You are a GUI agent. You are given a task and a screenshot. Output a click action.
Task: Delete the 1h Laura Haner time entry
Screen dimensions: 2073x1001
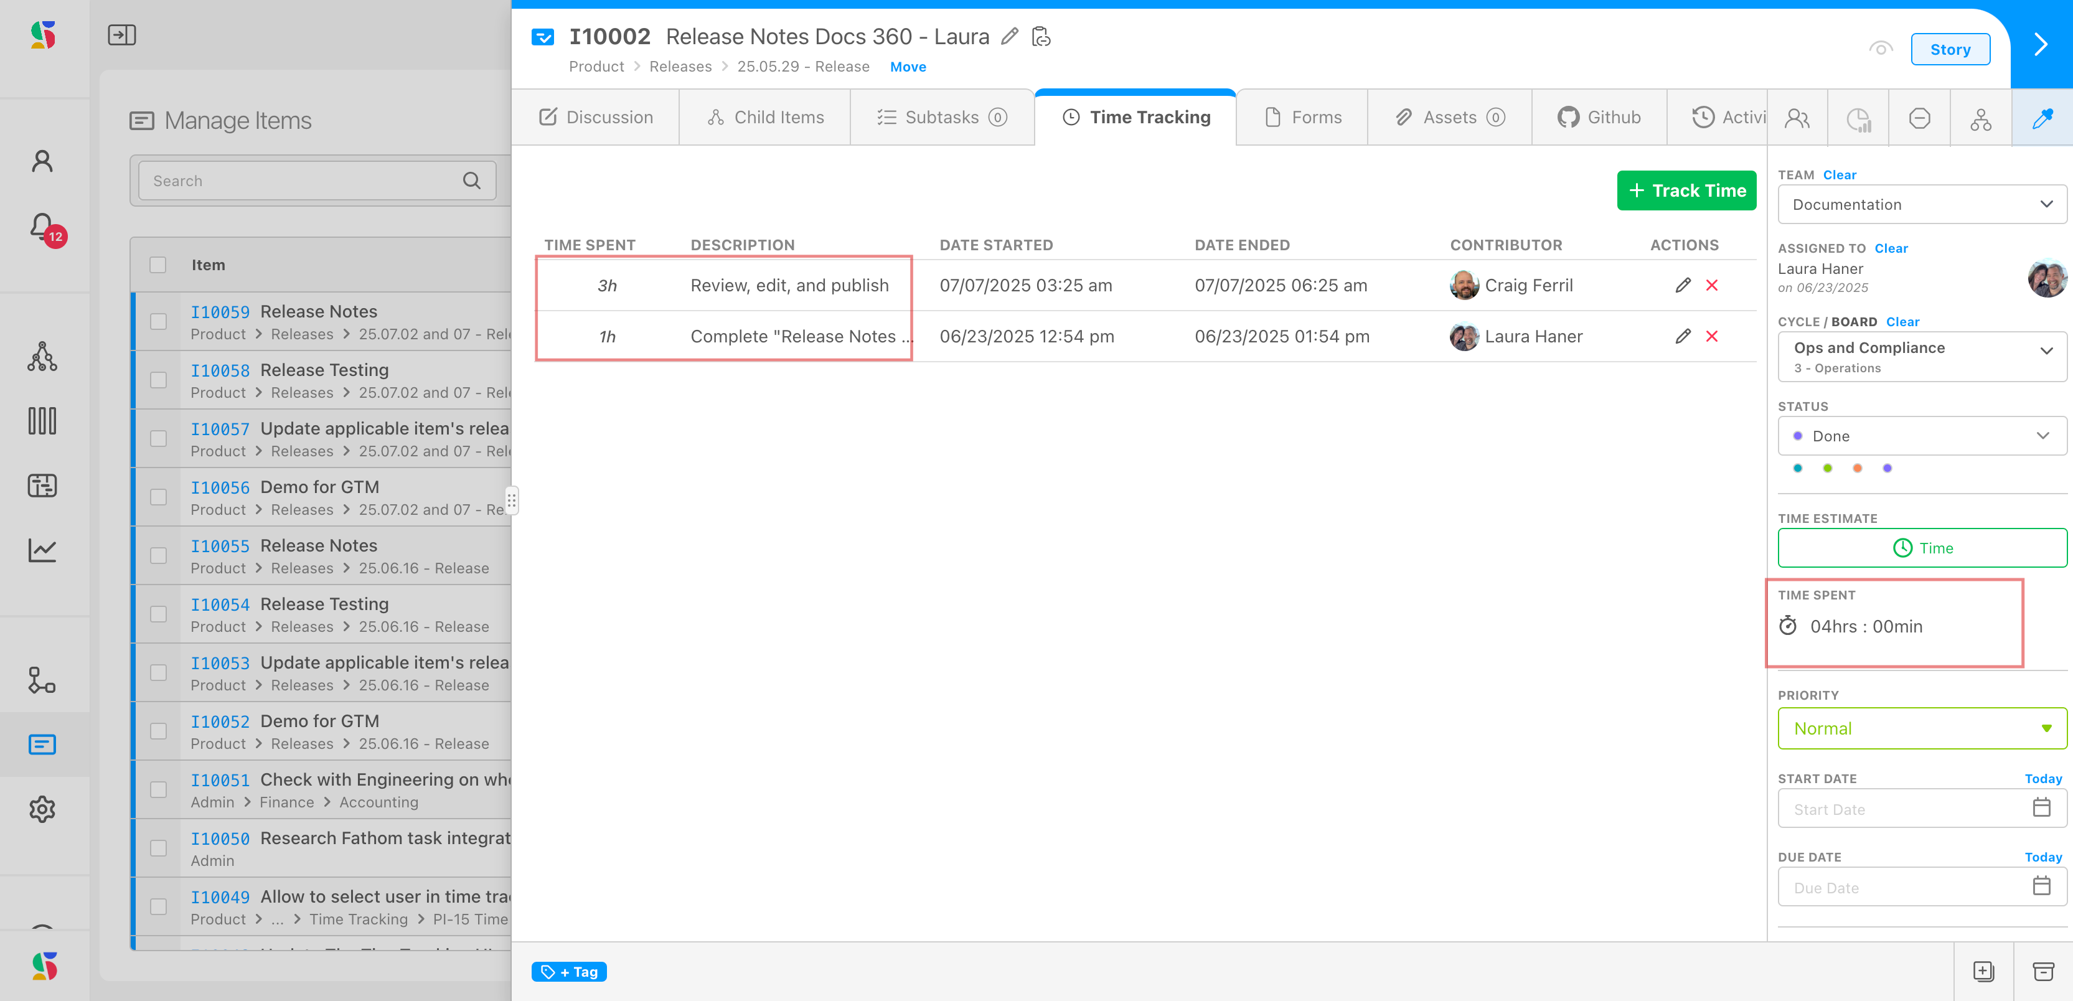pos(1712,336)
